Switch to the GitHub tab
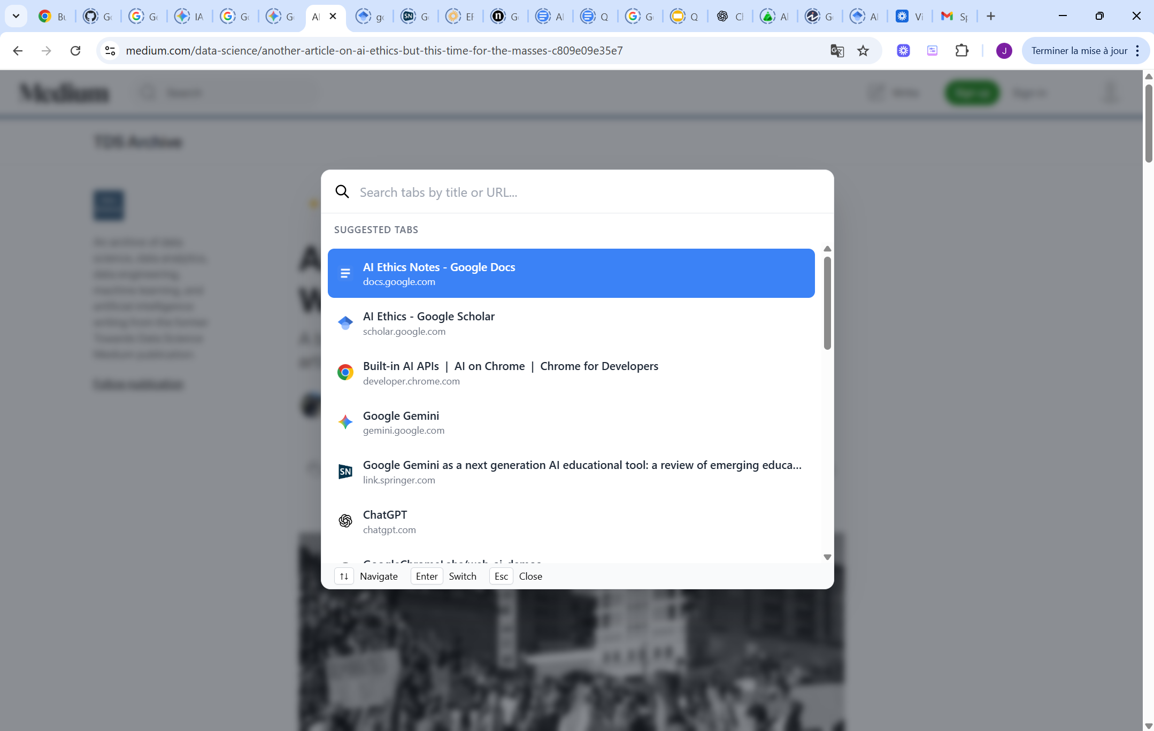Image resolution: width=1154 pixels, height=731 pixels. [97, 16]
